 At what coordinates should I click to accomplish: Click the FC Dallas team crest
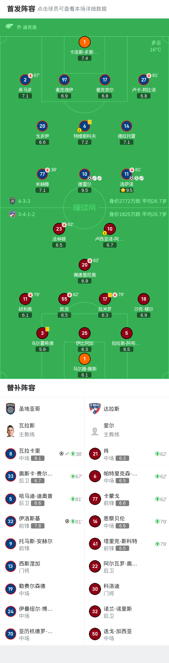point(95,409)
